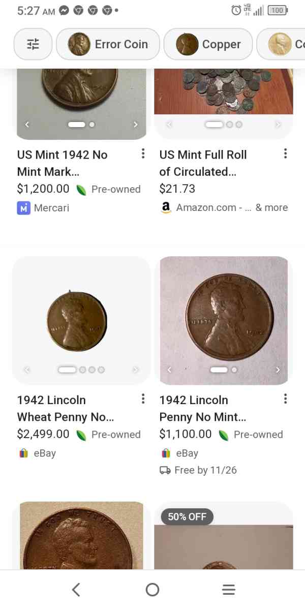Toggle the Copper filter chip
The width and height of the screenshot is (305, 610).
point(208,44)
